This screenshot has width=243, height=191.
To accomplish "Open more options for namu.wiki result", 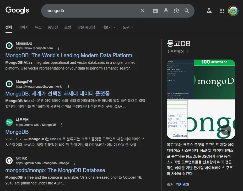I will 61,125.
